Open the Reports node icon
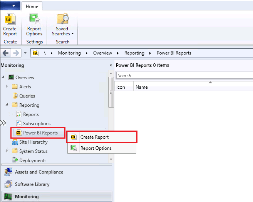 (18, 114)
